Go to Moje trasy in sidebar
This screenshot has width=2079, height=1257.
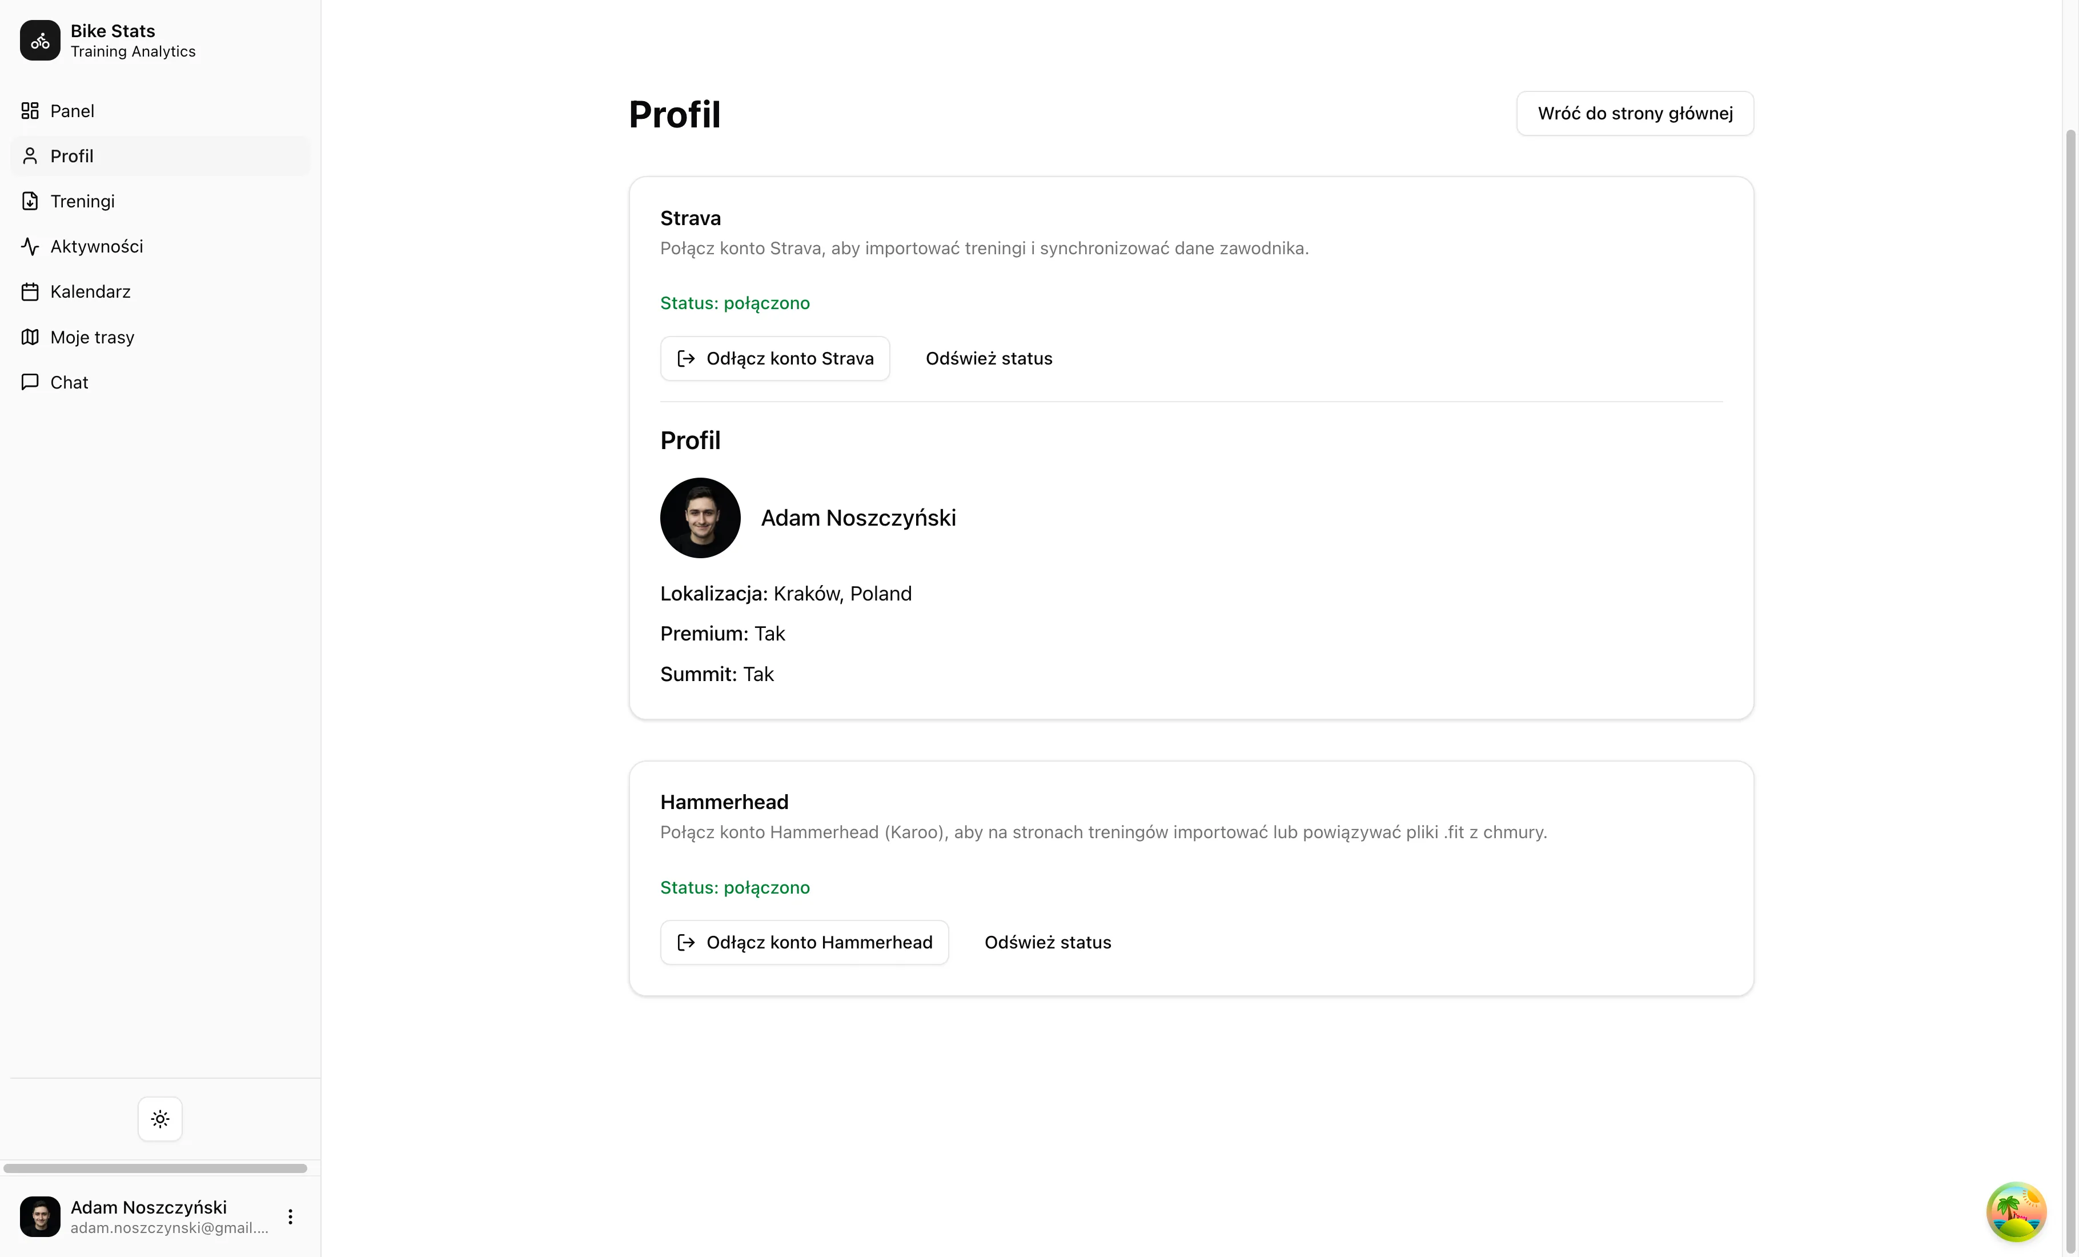[93, 337]
